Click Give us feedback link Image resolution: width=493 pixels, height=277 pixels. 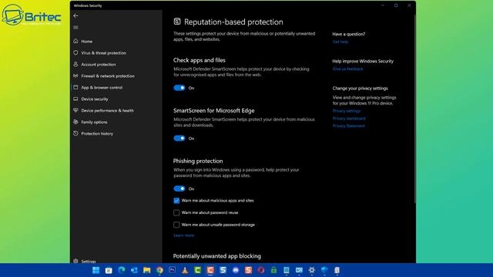tap(347, 68)
